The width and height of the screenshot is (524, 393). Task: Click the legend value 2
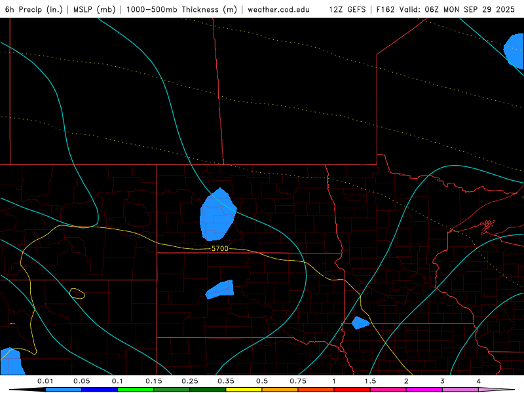point(406,381)
